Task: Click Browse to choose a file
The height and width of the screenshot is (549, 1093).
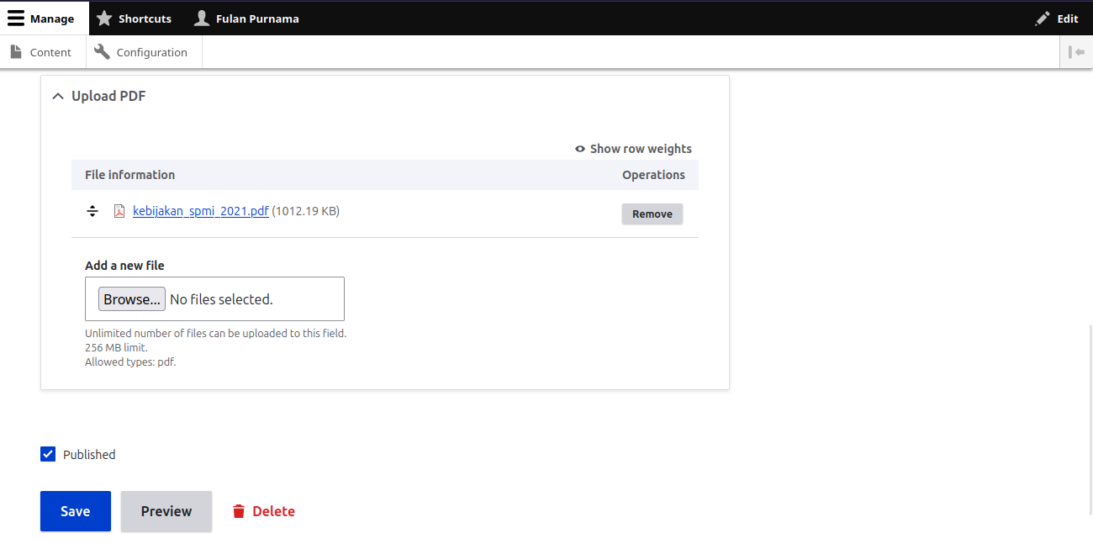Action: 132,299
